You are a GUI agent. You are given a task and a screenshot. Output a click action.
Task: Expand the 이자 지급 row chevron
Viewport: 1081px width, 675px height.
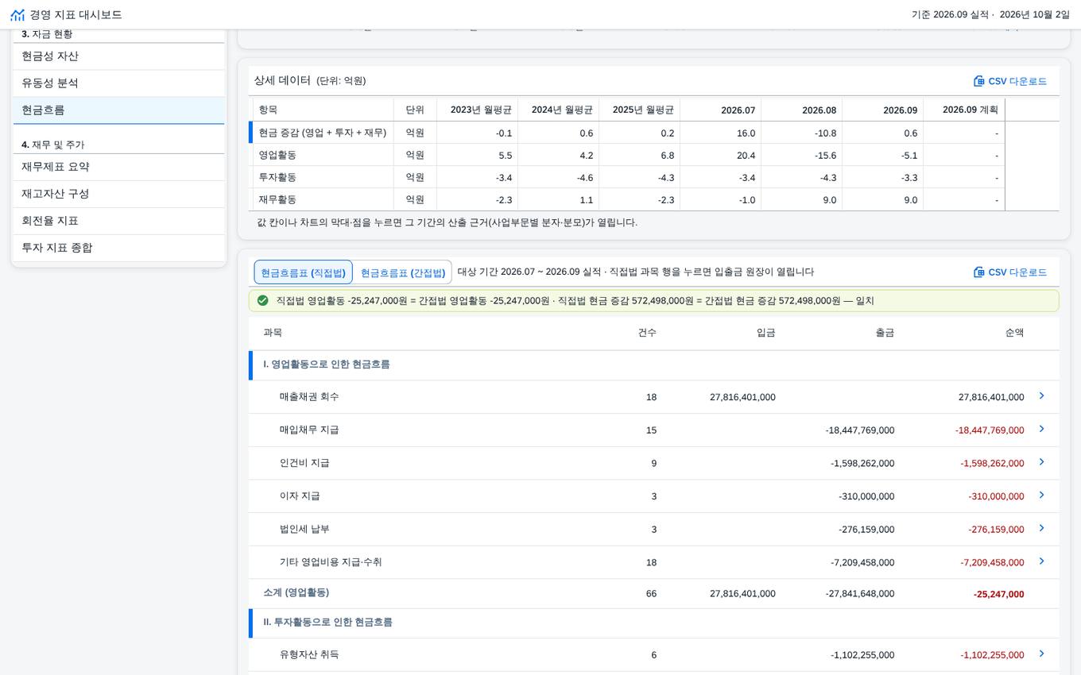[x=1041, y=496]
